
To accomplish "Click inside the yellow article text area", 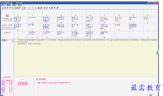I will point(86,57).
